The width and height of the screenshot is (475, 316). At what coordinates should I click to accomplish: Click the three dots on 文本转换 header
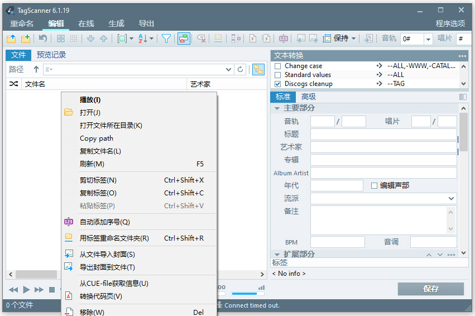[462, 56]
